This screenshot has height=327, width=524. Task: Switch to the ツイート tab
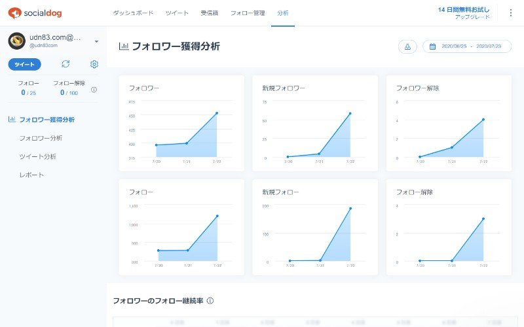coord(177,13)
